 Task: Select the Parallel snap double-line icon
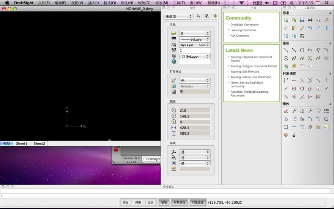286,97
